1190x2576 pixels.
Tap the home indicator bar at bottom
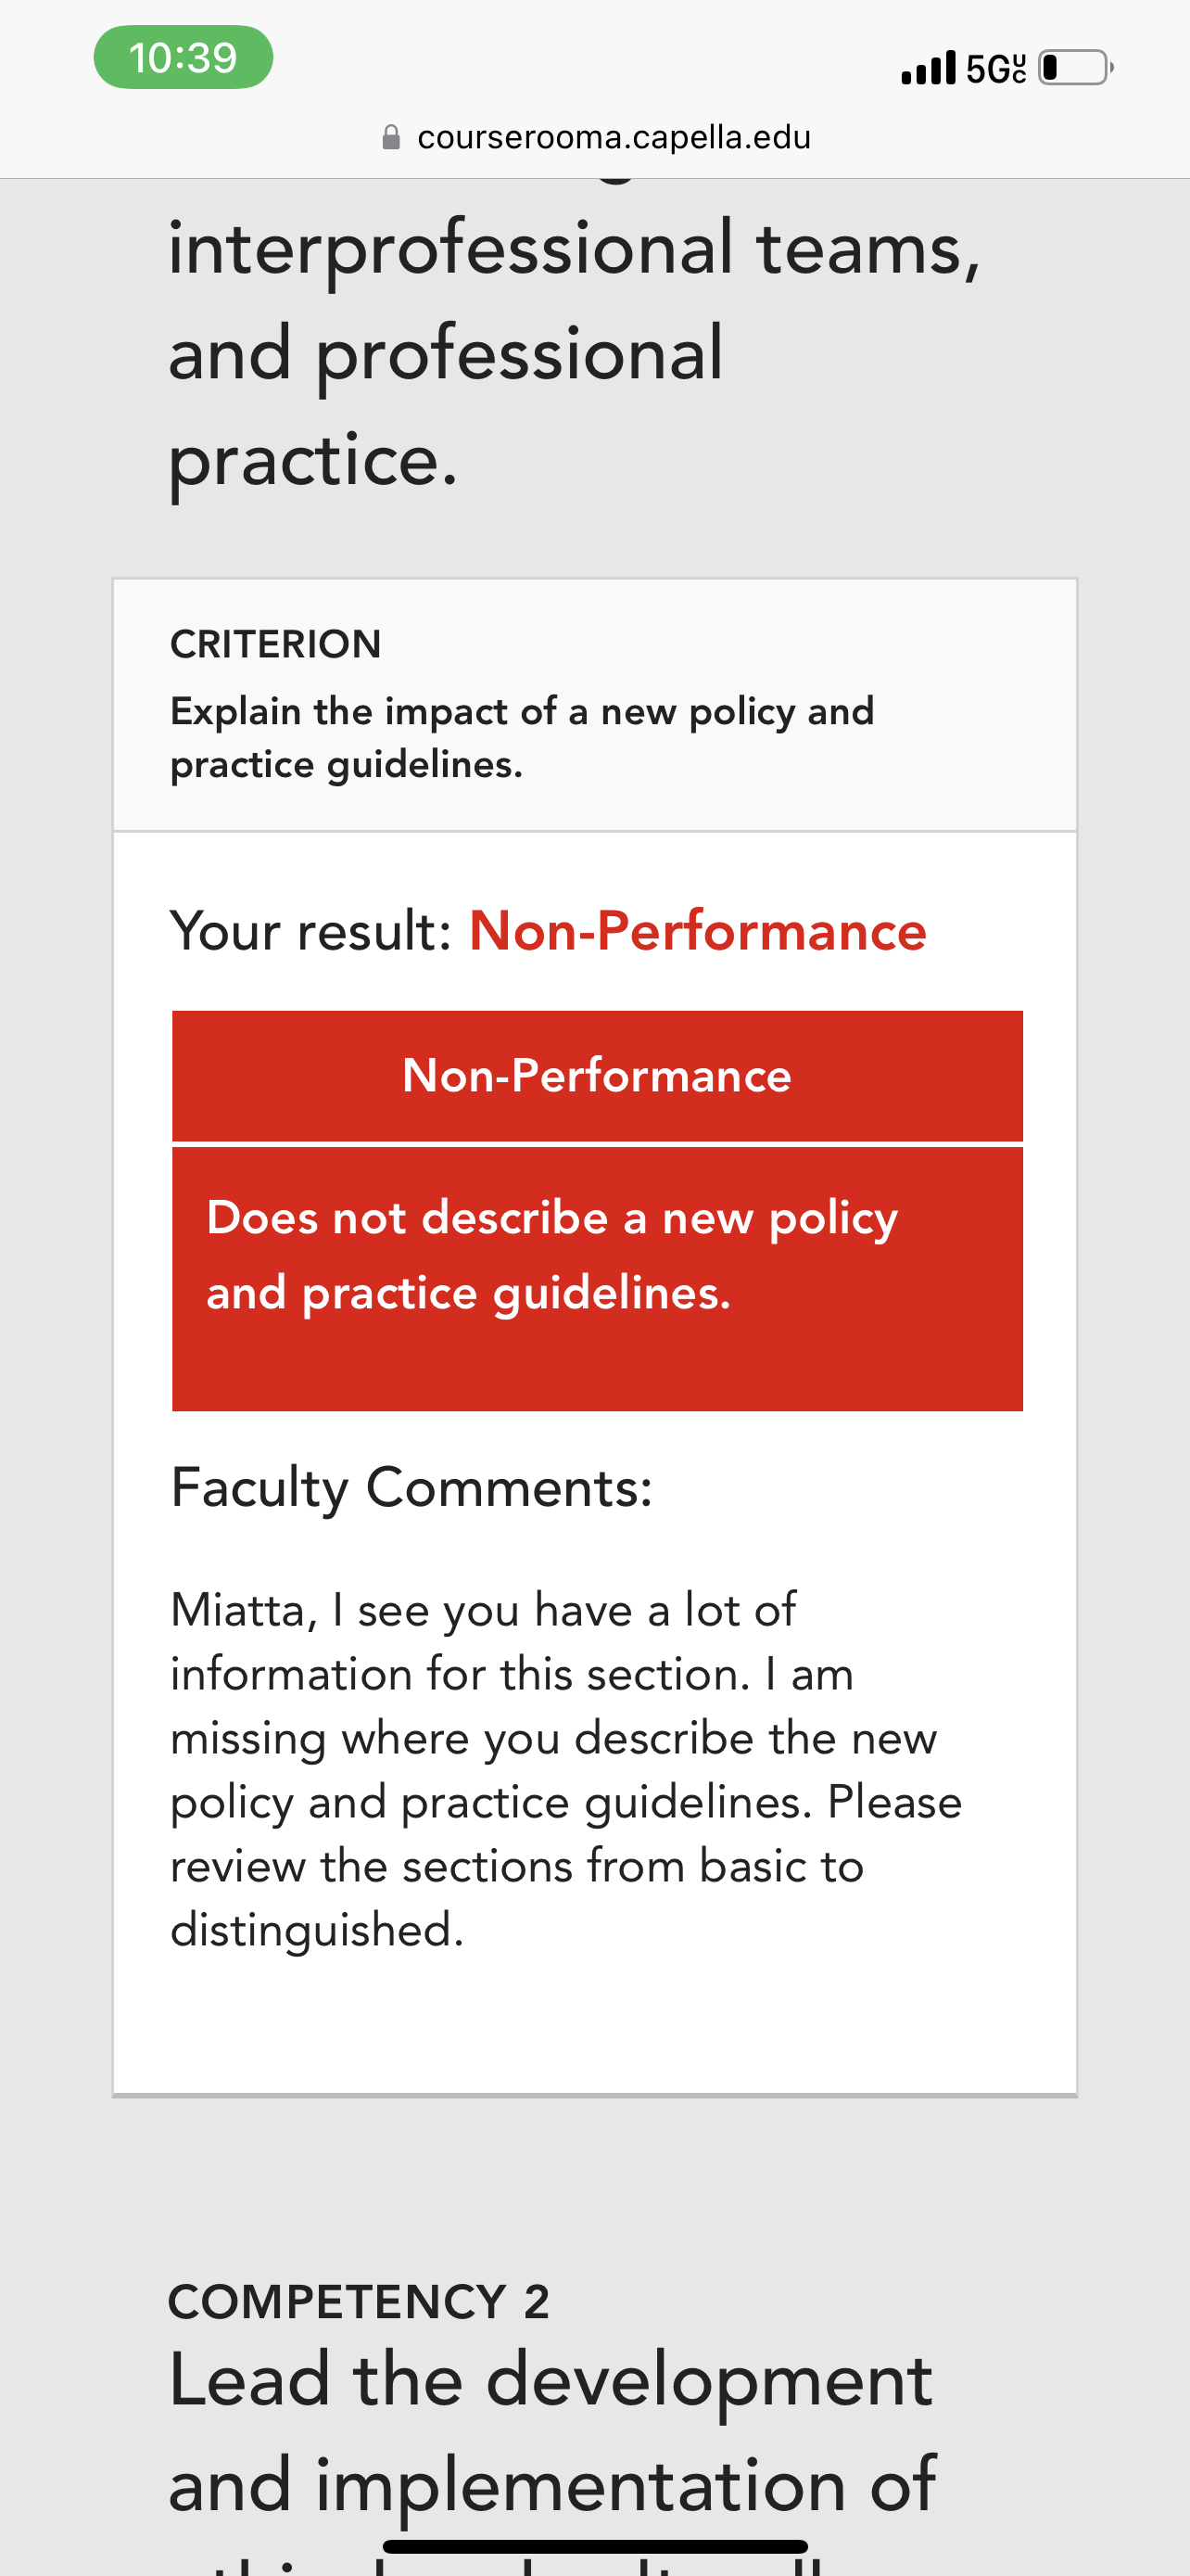coord(596,2546)
